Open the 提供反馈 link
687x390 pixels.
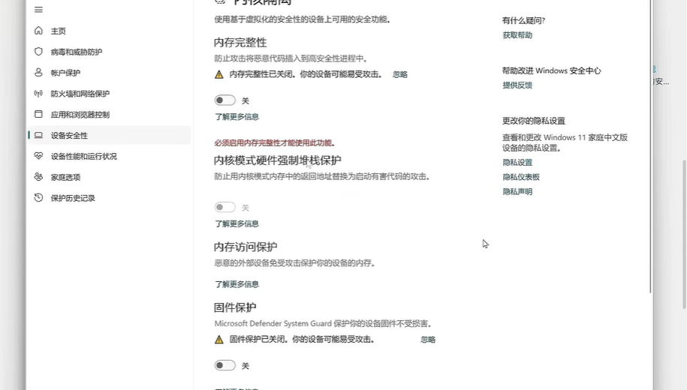[517, 85]
